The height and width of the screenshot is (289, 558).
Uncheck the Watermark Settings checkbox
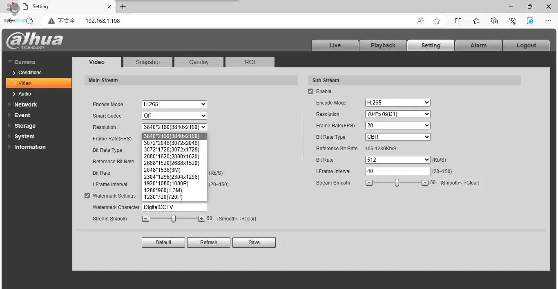point(87,196)
